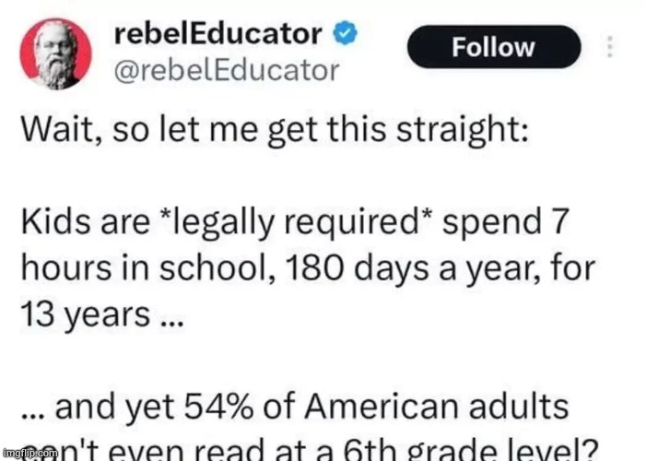Click the "54%" statistic in the tweet

coord(218,407)
